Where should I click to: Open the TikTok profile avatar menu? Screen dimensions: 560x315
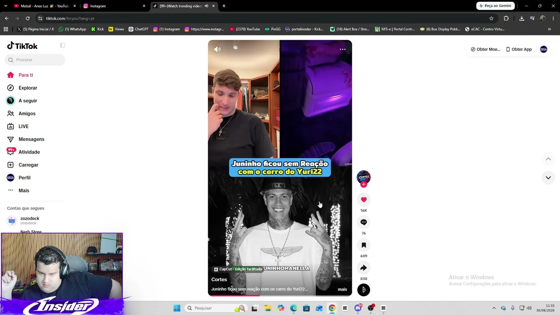pyautogui.click(x=544, y=49)
